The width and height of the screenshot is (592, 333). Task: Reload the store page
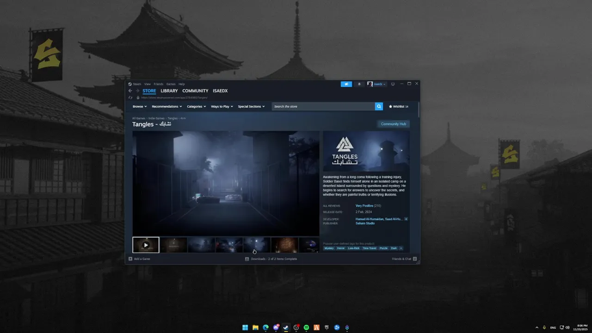[130, 98]
